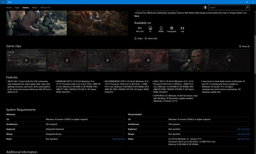Click Get more info for Recommended Keyboard
The width and height of the screenshot is (256, 154).
point(243,129)
